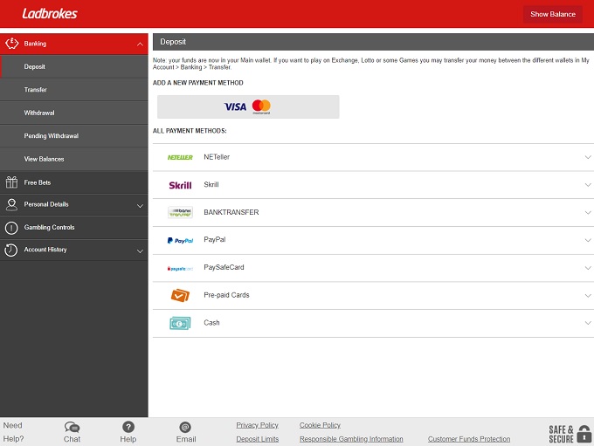Click the PayPal payment method name

tap(214, 240)
